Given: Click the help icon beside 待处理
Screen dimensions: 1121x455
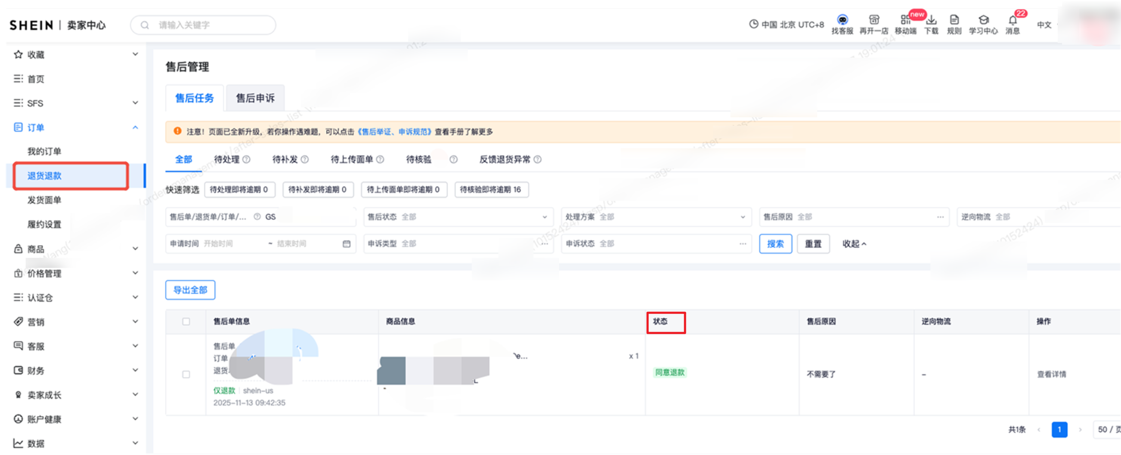Looking at the screenshot, I should 246,160.
